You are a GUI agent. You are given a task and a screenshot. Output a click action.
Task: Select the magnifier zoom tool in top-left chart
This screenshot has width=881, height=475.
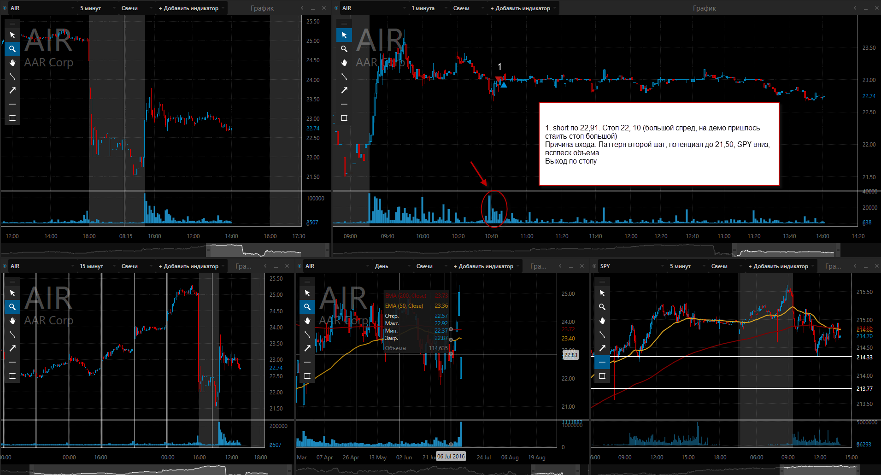12,49
